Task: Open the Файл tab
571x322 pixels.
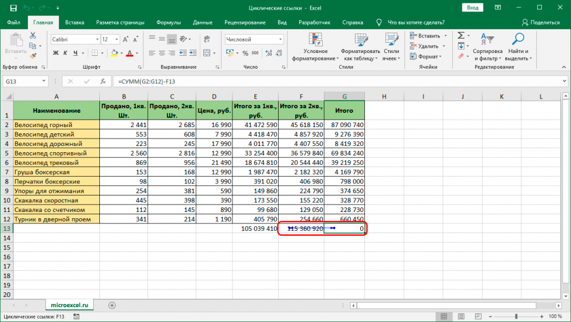Action: (14, 23)
